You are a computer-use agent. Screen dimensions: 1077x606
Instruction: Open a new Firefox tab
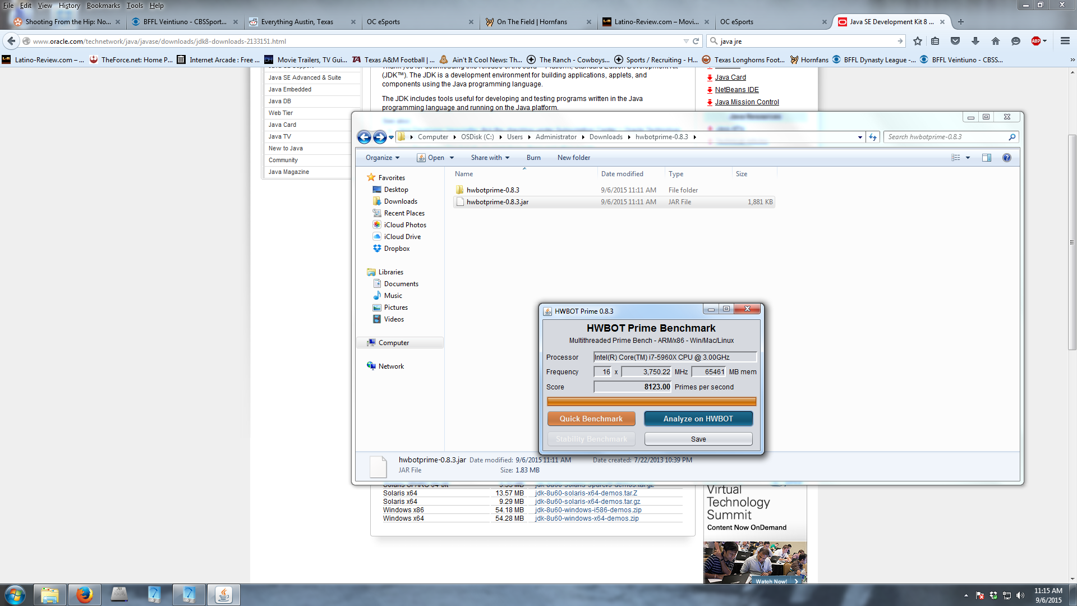click(x=961, y=22)
